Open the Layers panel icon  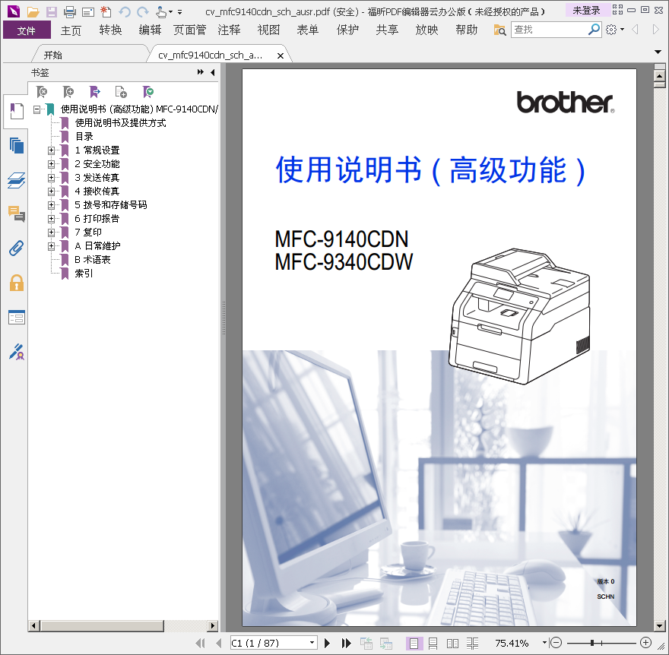tap(17, 180)
